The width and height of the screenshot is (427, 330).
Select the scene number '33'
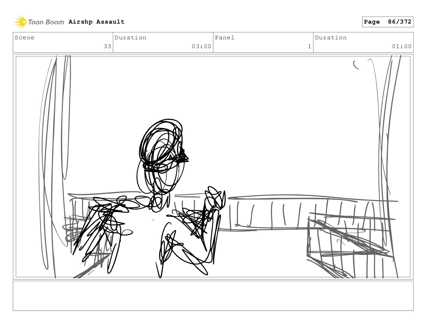[107, 46]
